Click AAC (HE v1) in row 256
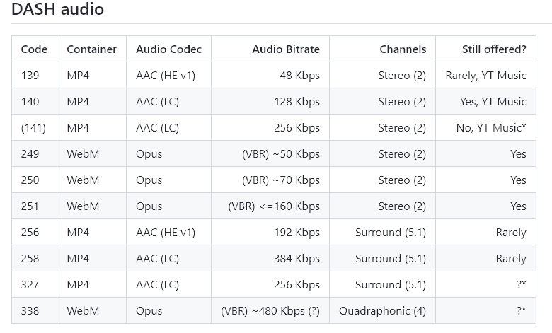The width and height of the screenshot is (552, 333). (x=166, y=233)
